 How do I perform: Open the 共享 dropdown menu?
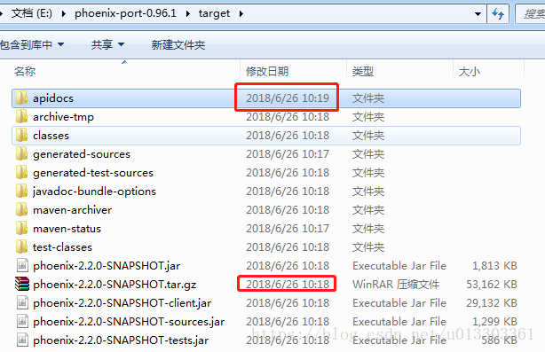(x=107, y=44)
